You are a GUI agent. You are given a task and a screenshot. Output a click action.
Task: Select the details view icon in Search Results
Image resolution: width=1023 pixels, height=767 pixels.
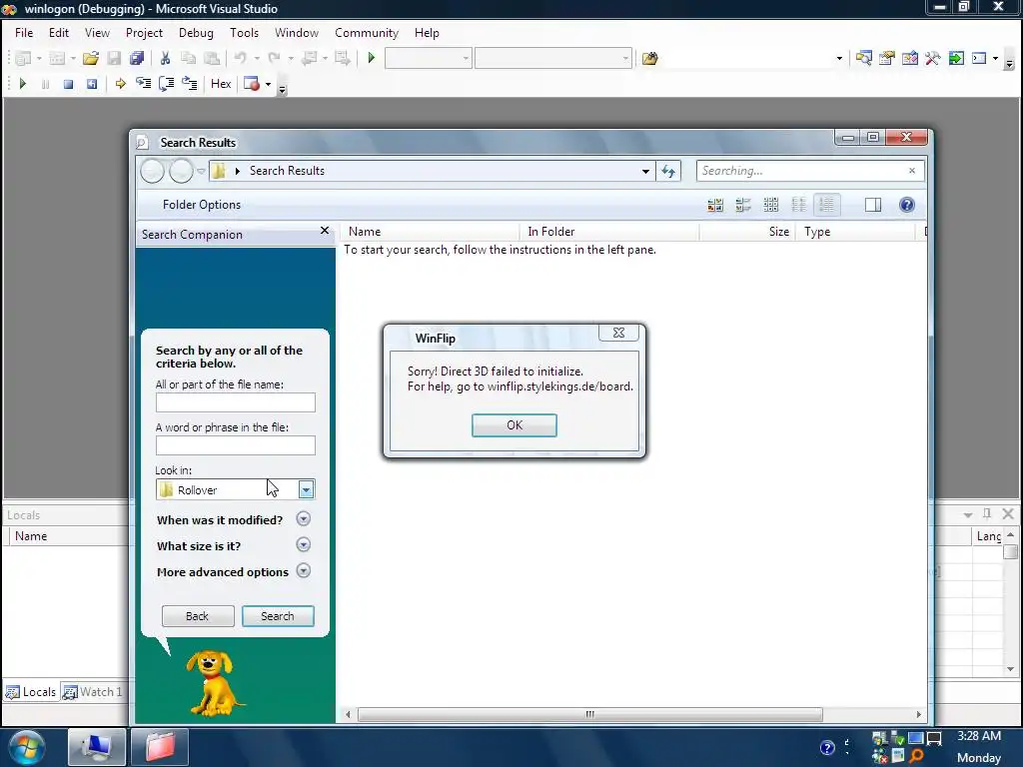[x=826, y=205]
